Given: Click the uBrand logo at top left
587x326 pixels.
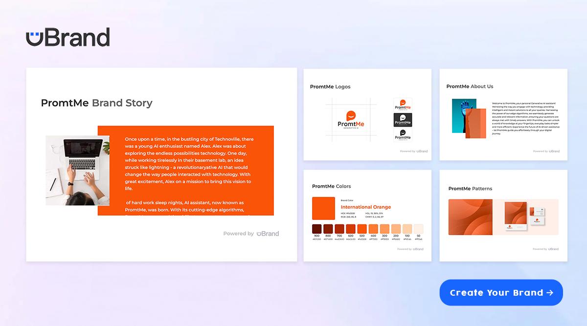Looking at the screenshot, I should click(x=68, y=38).
